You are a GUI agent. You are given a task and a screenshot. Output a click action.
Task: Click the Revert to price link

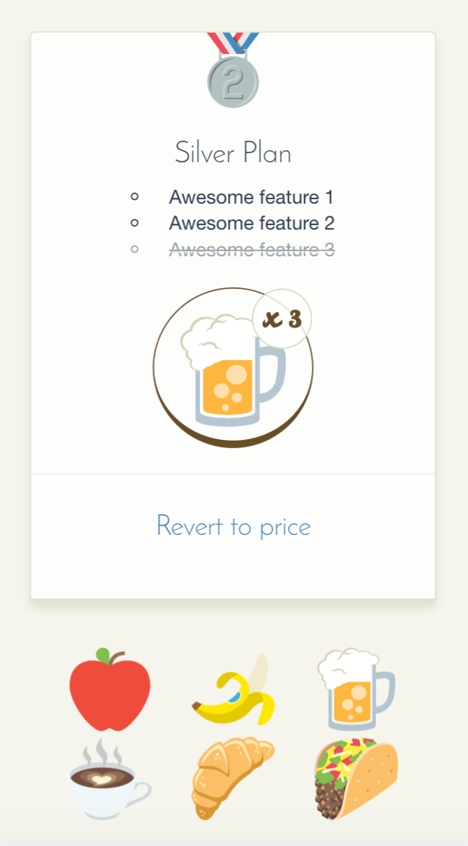coord(233,527)
